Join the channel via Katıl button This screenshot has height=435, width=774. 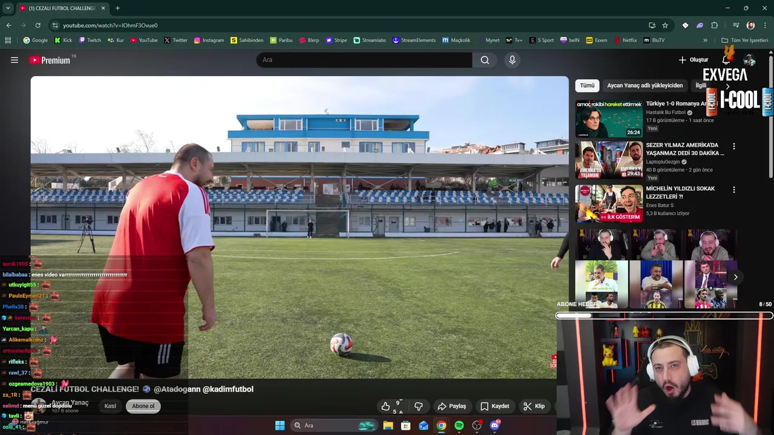[110, 406]
